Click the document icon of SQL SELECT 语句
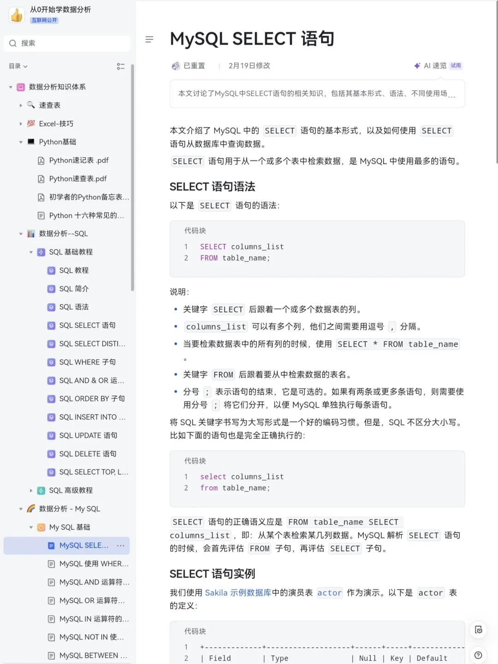Viewport: 498px width, 664px height. (x=51, y=325)
